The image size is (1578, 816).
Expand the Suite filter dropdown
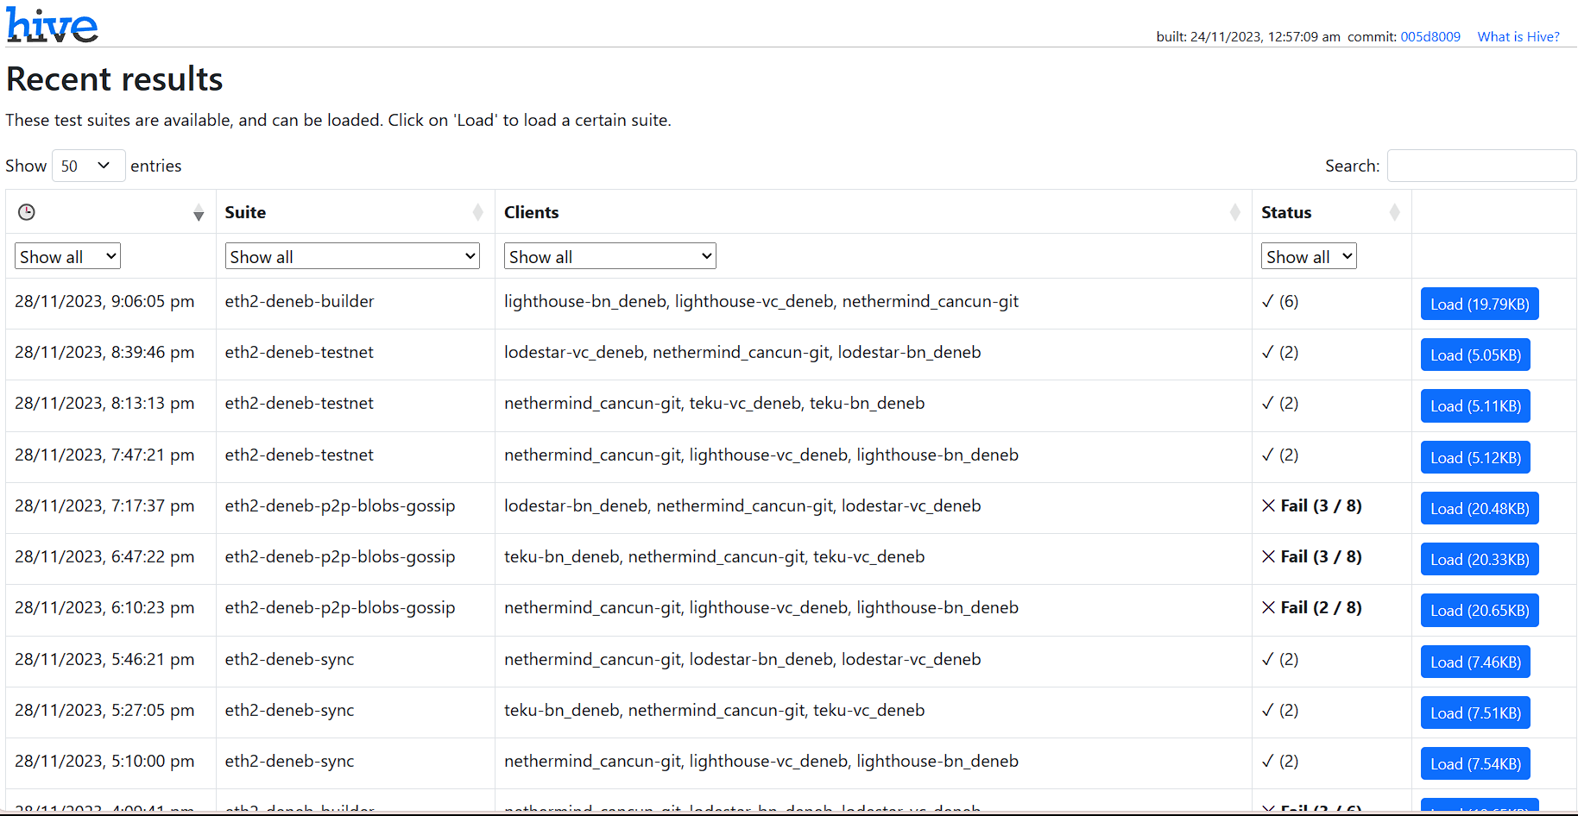click(352, 256)
